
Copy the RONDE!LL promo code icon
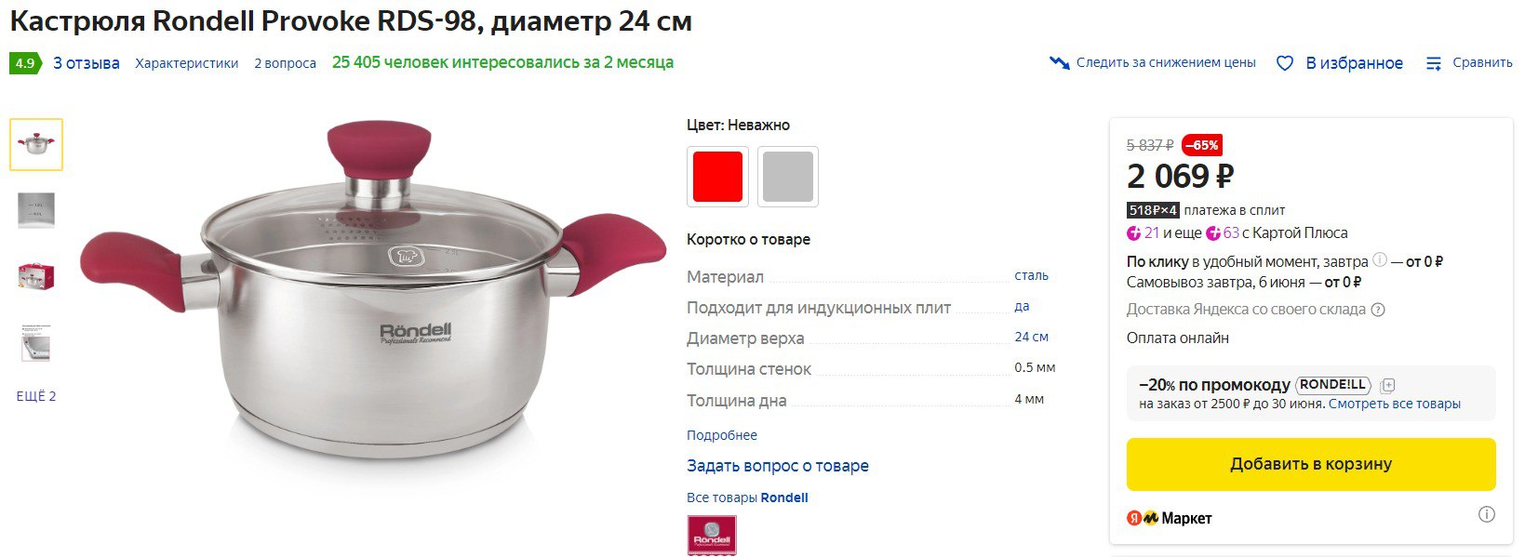click(1387, 385)
